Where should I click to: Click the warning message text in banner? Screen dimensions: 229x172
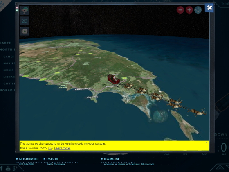pos(63,143)
